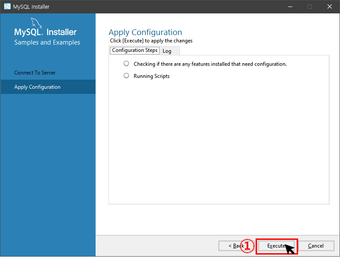Click the 'MySQL. Installer' sidebar title

click(x=45, y=32)
